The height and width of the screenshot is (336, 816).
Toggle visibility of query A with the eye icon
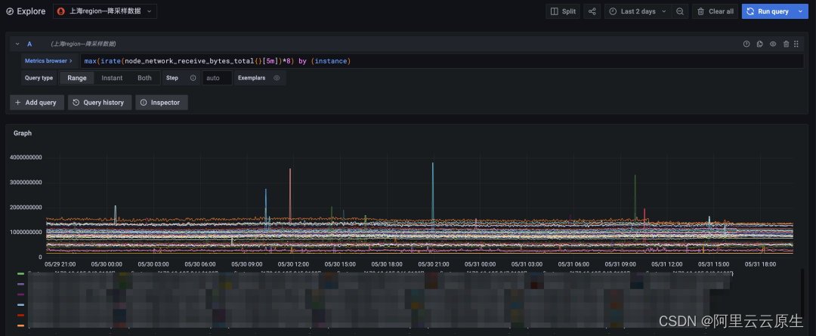coord(773,45)
